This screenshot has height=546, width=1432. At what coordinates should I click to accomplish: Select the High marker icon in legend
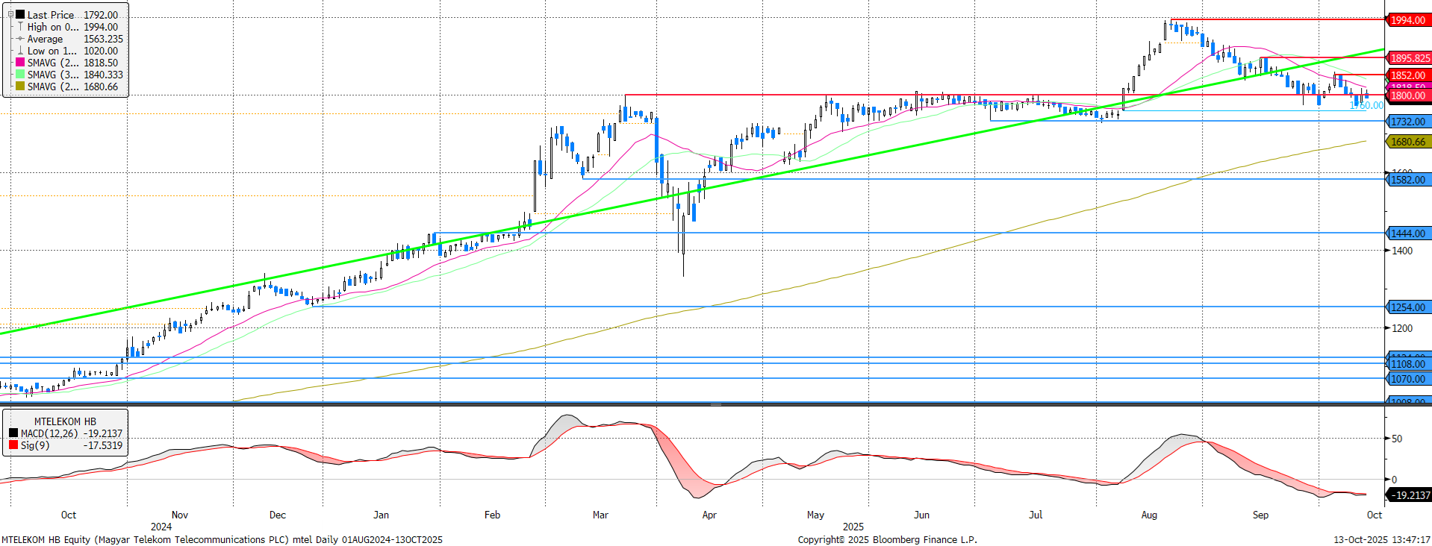click(20, 27)
